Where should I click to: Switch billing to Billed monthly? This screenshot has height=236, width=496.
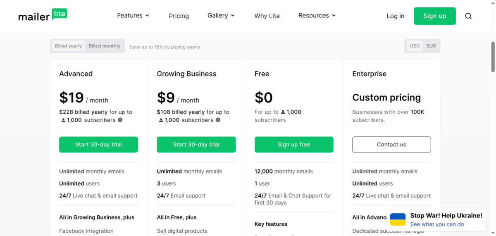[104, 46]
